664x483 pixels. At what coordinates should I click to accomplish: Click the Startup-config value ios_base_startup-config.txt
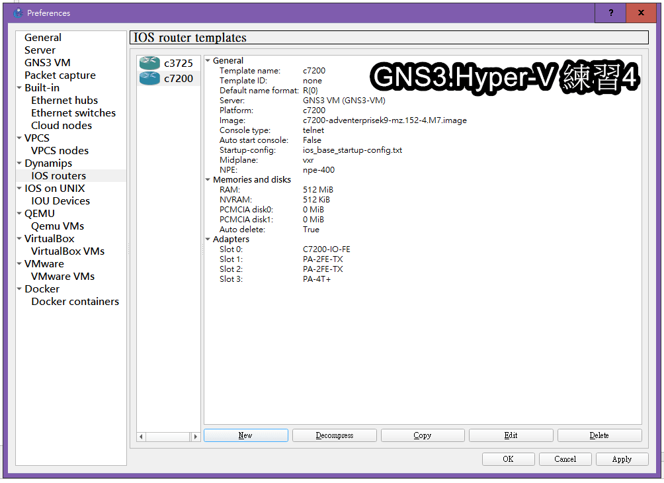coord(353,150)
